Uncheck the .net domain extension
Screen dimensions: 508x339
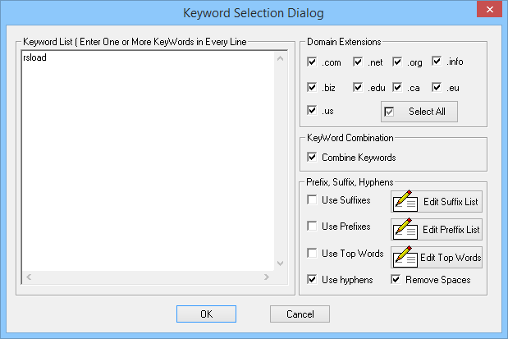click(359, 62)
